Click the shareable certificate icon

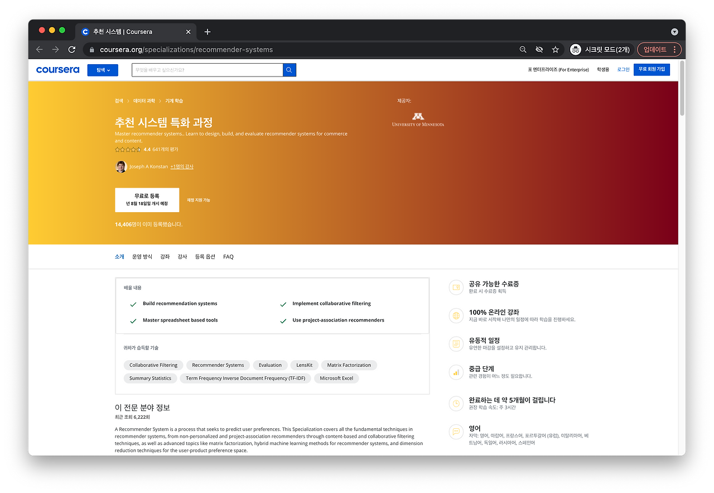456,287
